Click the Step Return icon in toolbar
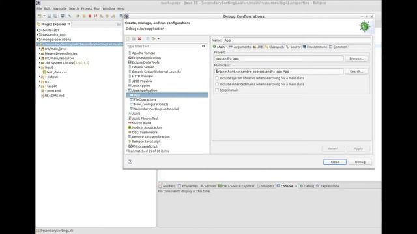This screenshot has height=234, width=417. click(x=113, y=16)
